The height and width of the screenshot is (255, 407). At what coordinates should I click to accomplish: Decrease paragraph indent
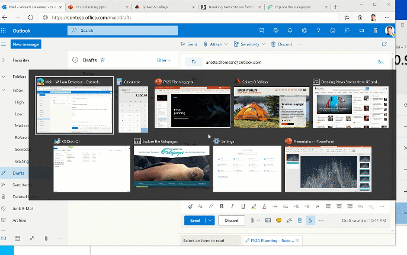click(x=296, y=206)
